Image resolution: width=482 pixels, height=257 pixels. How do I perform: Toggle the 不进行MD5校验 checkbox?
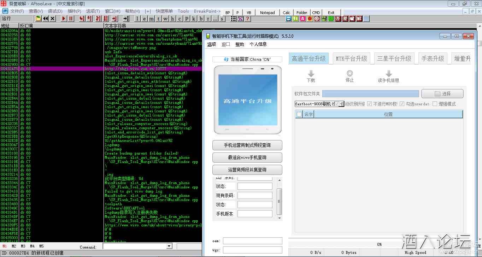[370, 104]
